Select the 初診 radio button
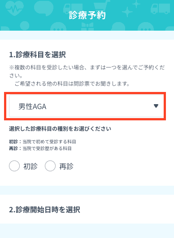This screenshot has height=238, width=174. coord(14,166)
